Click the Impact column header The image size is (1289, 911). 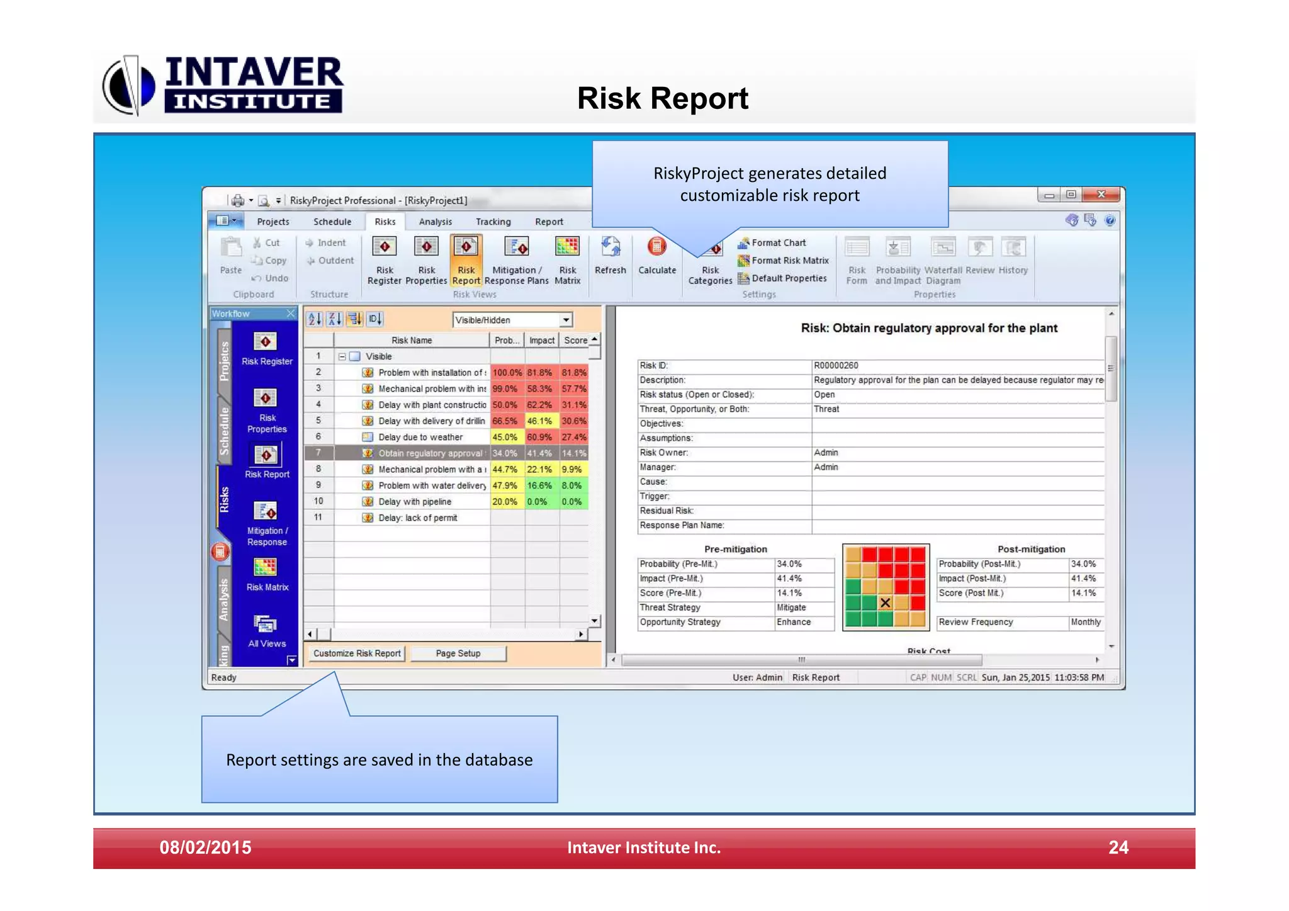coord(541,340)
